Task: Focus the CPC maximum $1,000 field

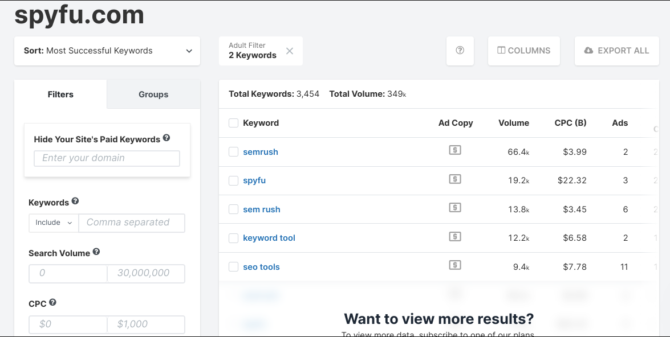Action: [146, 324]
